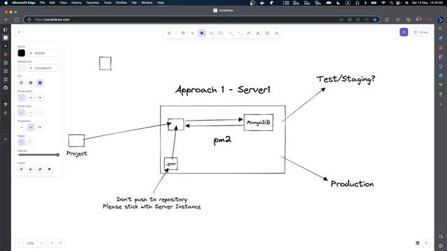Choose hachure fill style
This screenshot has width=447, height=251.
click(x=22, y=83)
